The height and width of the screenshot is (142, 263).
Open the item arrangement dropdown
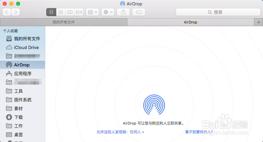92,12
